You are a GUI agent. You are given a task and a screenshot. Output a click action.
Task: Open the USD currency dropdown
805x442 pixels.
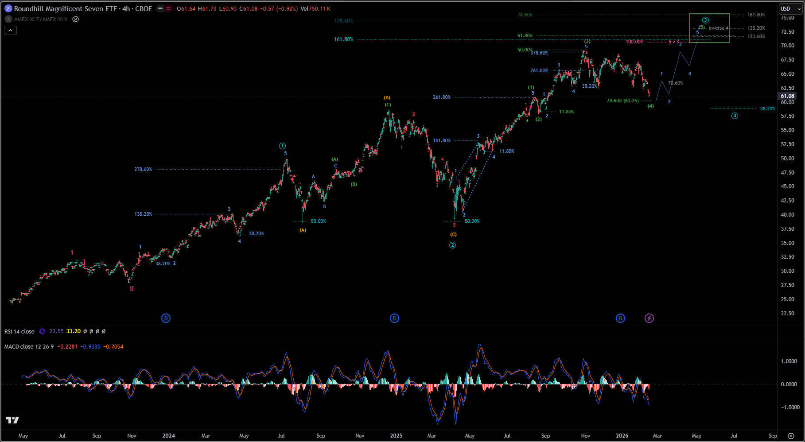pyautogui.click(x=790, y=8)
